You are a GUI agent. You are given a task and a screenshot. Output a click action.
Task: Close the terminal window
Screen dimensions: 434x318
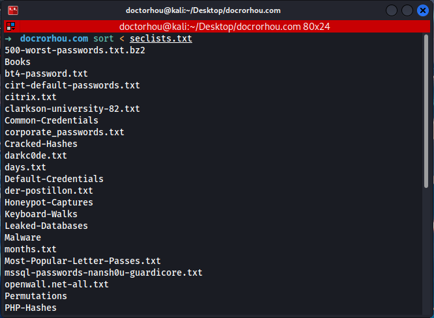tap(423, 10)
